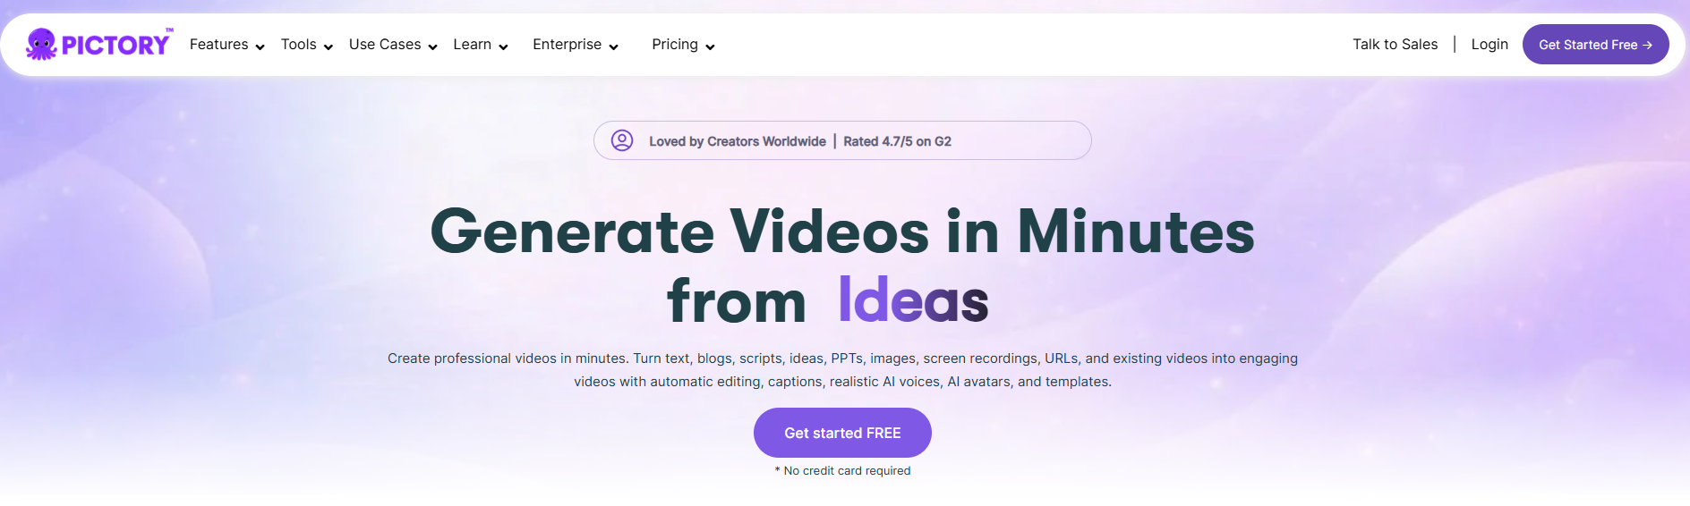
Task: Click the arrow icon on Get Started Free
Action: click(1647, 45)
